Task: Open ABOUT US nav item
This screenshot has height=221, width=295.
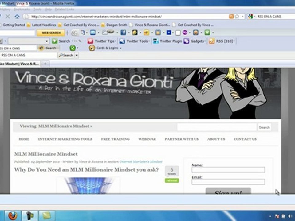Action: coord(216,139)
